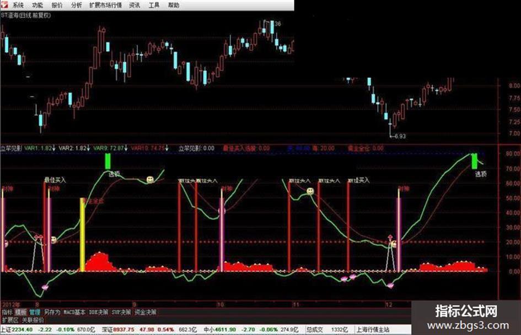Click the pink lotus icon below zero line in August

[x=45, y=287]
